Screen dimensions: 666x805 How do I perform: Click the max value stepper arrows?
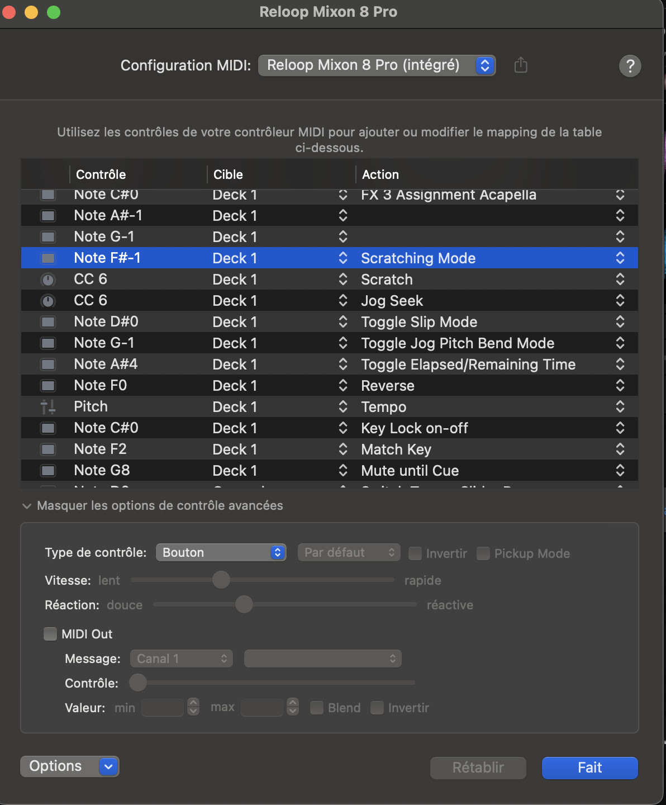(293, 707)
